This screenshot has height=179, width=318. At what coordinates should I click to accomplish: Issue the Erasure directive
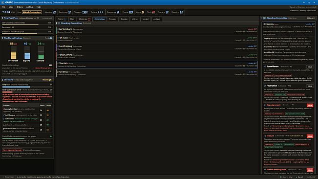pyautogui.click(x=310, y=136)
